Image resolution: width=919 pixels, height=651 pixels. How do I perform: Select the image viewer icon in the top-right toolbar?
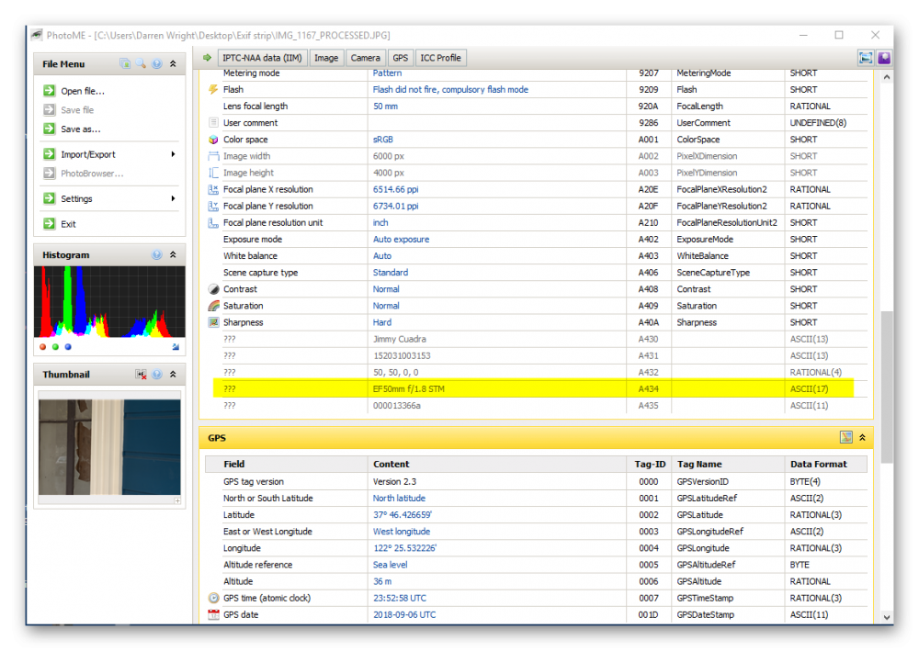[865, 57]
